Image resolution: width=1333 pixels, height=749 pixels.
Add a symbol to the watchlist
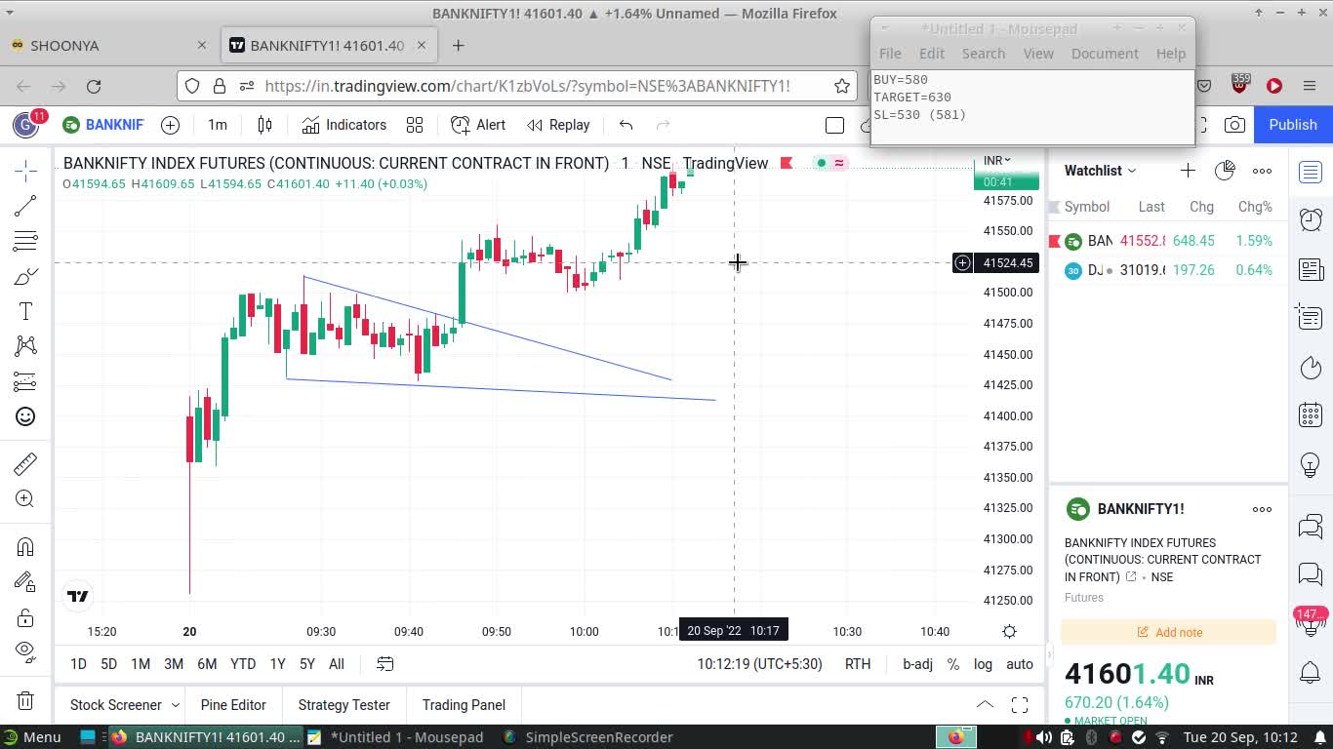(x=1188, y=171)
